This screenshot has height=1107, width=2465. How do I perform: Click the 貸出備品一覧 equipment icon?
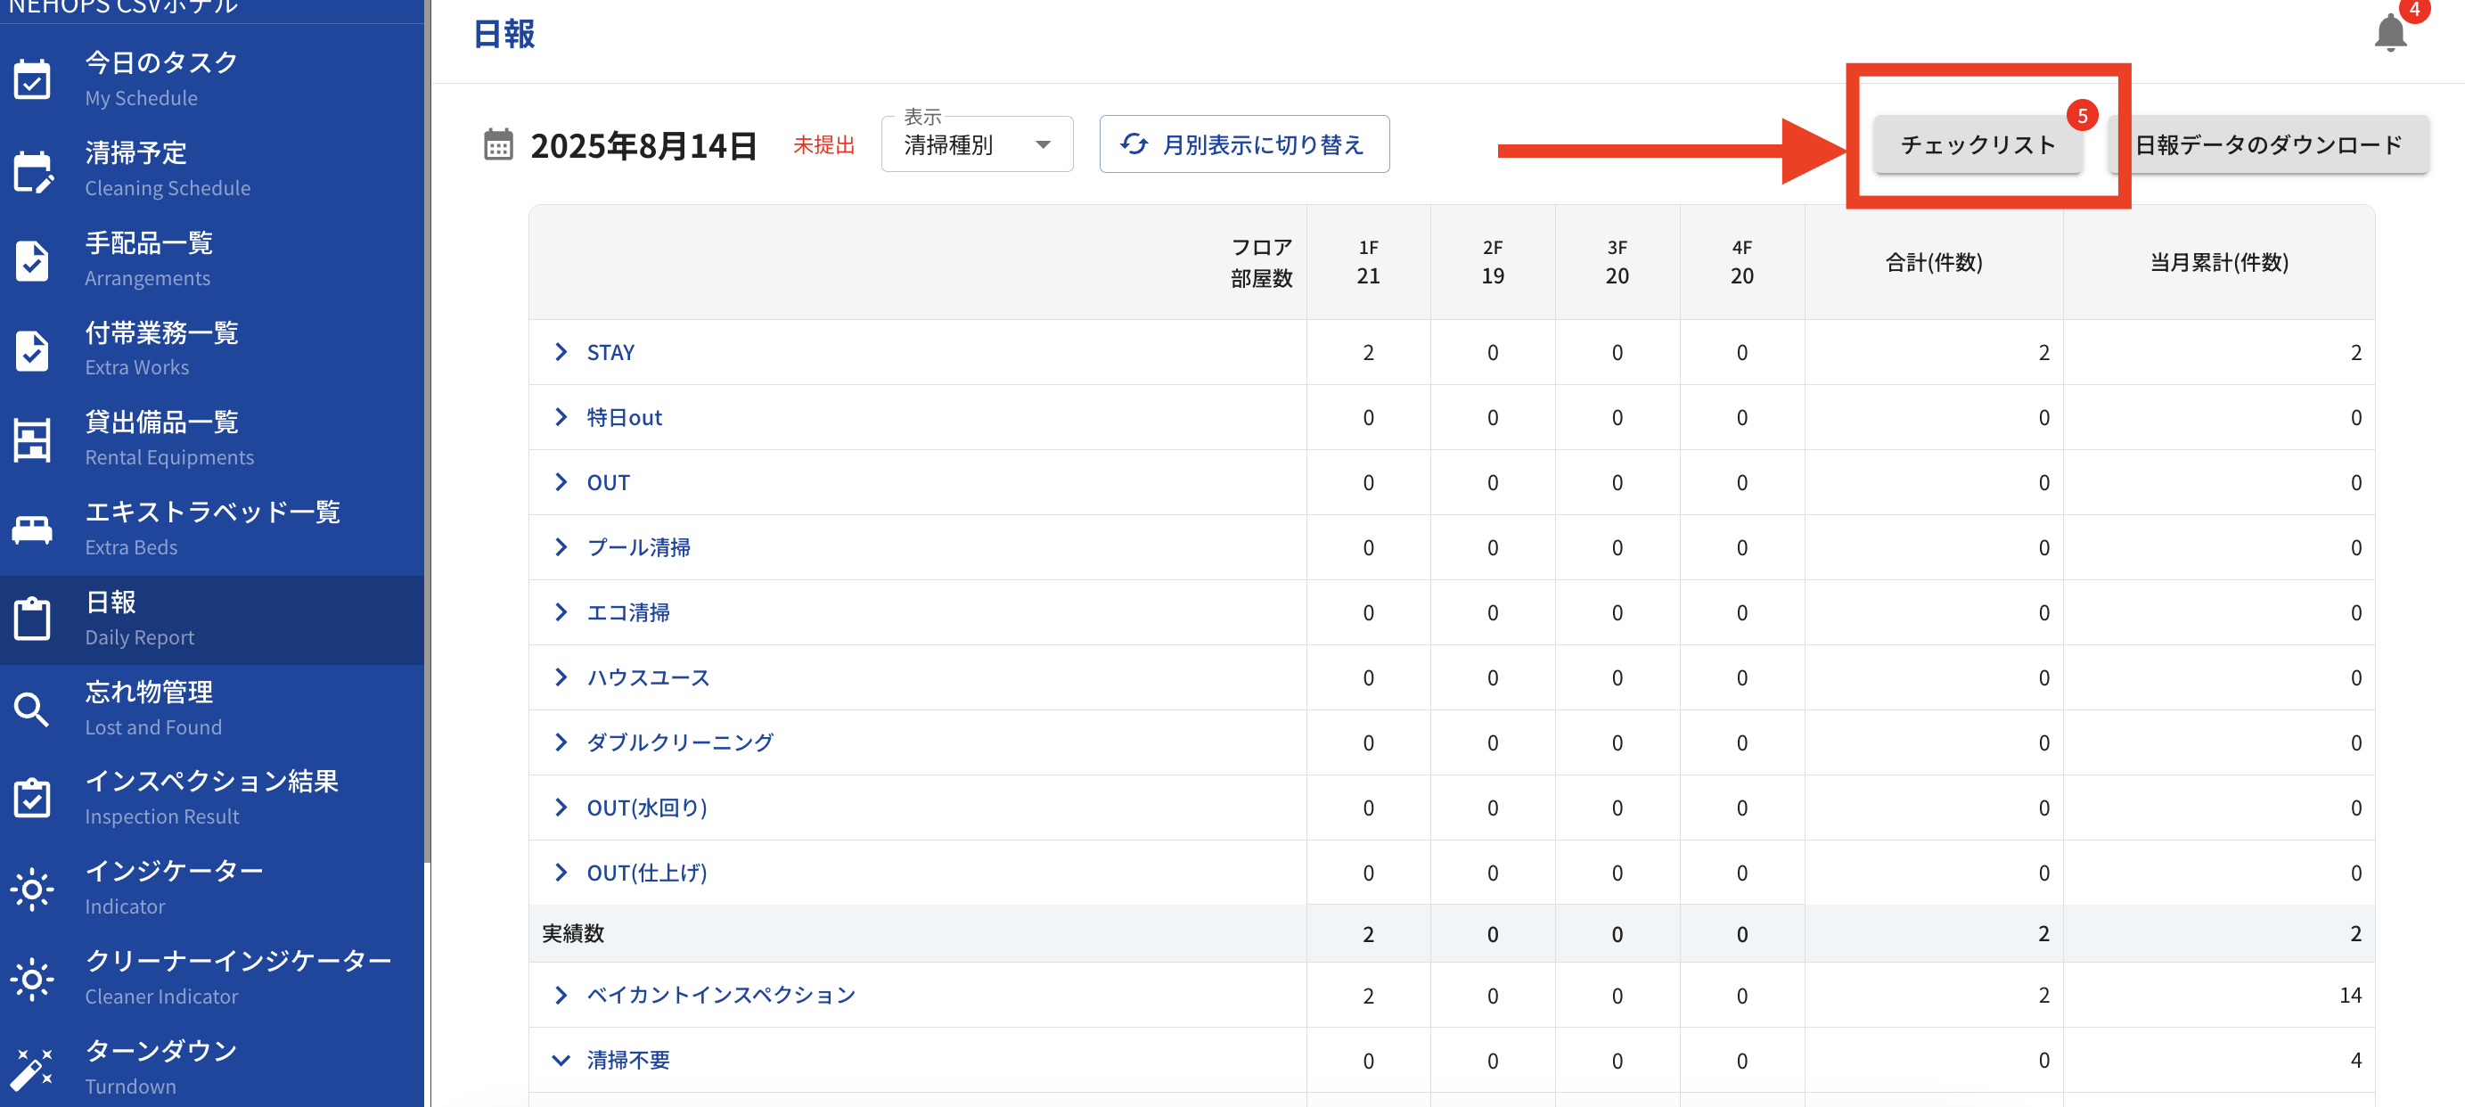tap(33, 439)
